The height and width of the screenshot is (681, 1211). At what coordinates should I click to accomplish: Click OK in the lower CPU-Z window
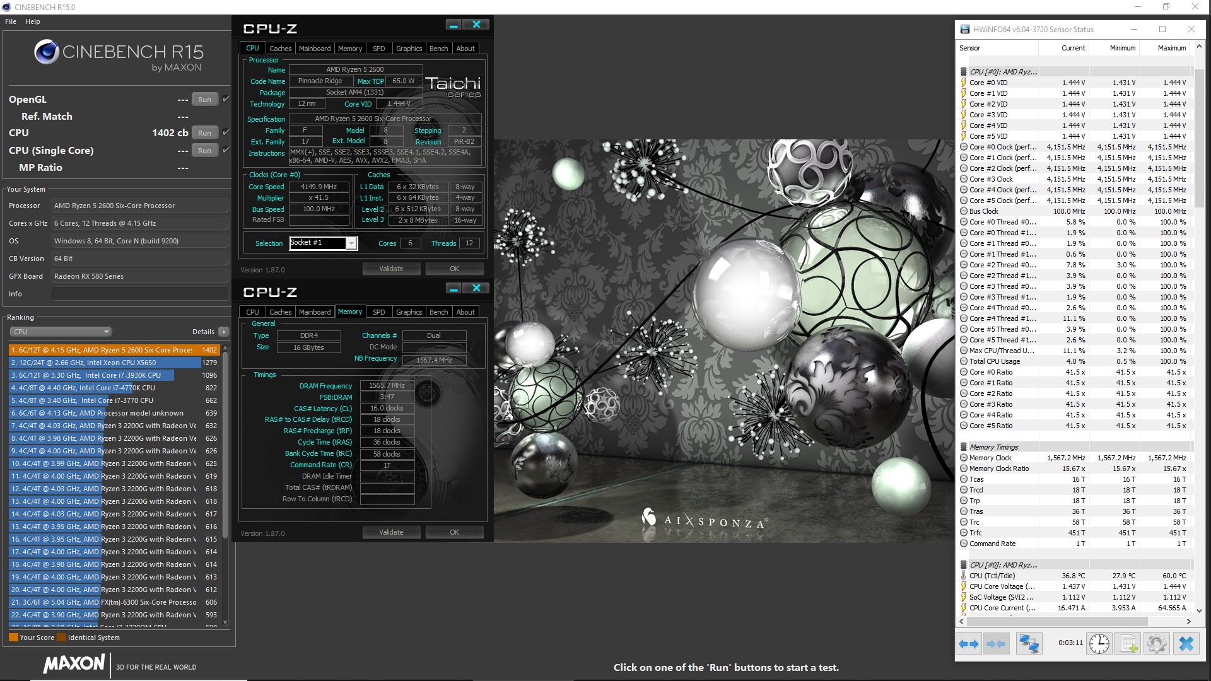[x=454, y=532]
